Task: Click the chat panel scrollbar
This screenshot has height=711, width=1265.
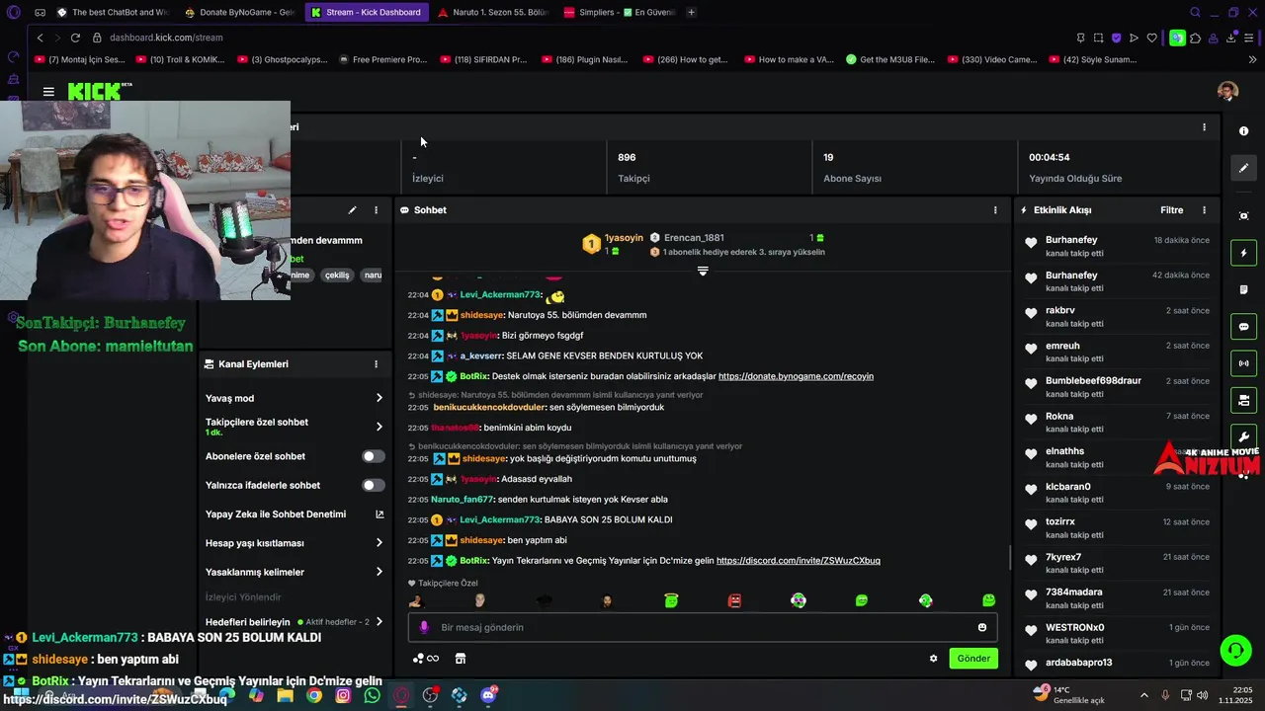Action: (x=1009, y=557)
